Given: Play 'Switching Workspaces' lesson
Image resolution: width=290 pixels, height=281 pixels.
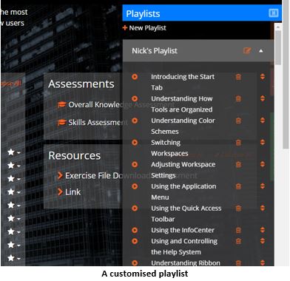Looking at the screenshot, I should point(135,142).
